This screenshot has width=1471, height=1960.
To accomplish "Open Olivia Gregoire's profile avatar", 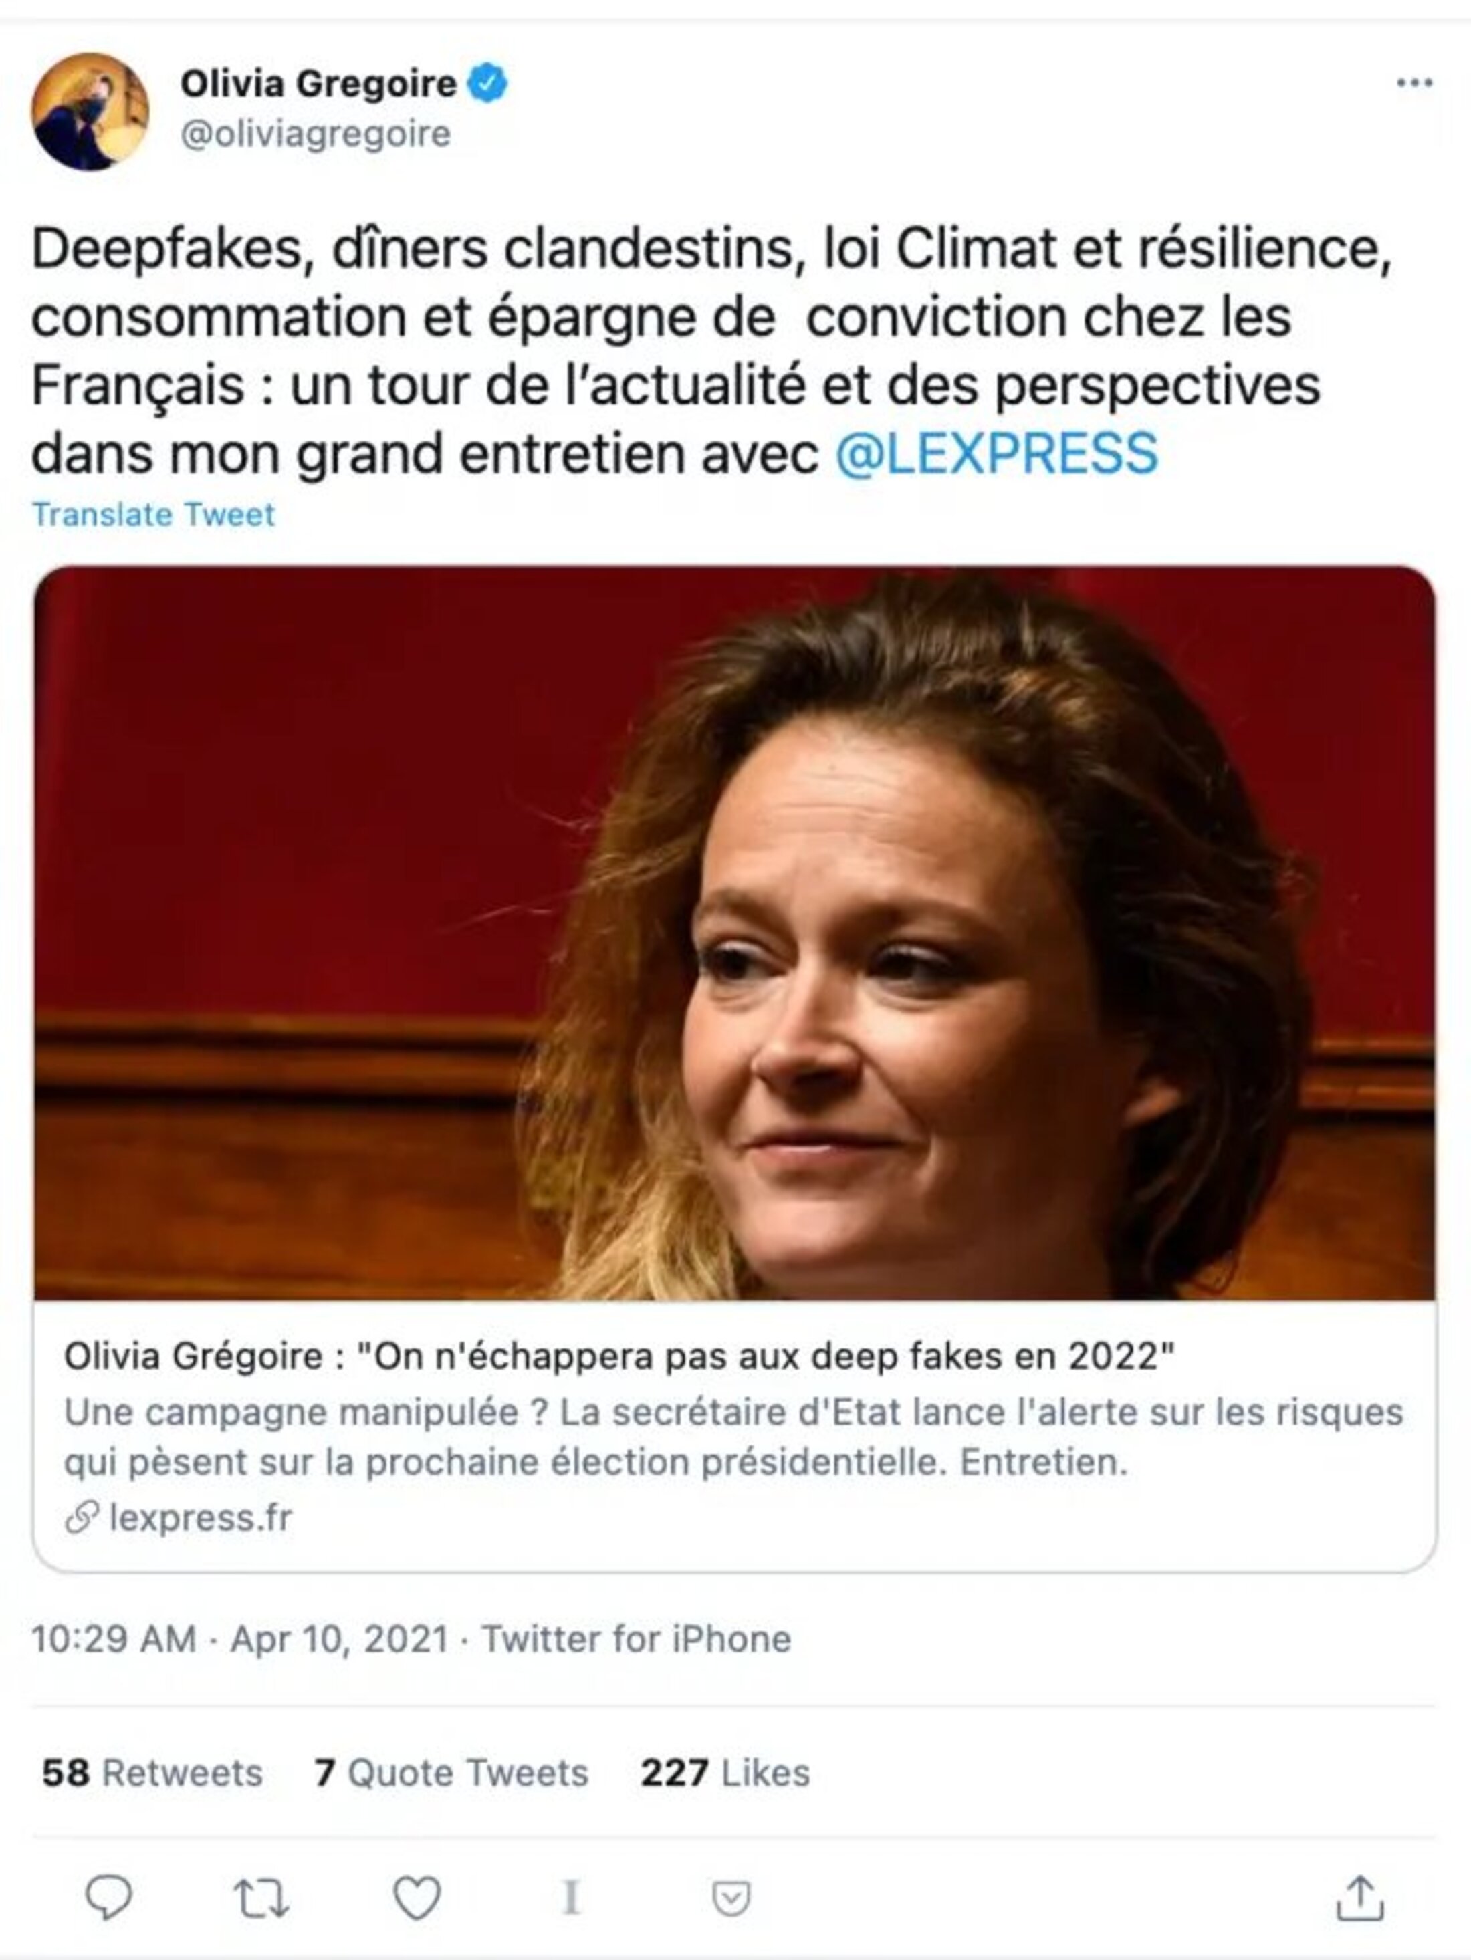I will pyautogui.click(x=90, y=112).
